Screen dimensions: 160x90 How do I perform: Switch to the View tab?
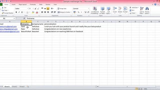pyautogui.click(x=55, y=4)
